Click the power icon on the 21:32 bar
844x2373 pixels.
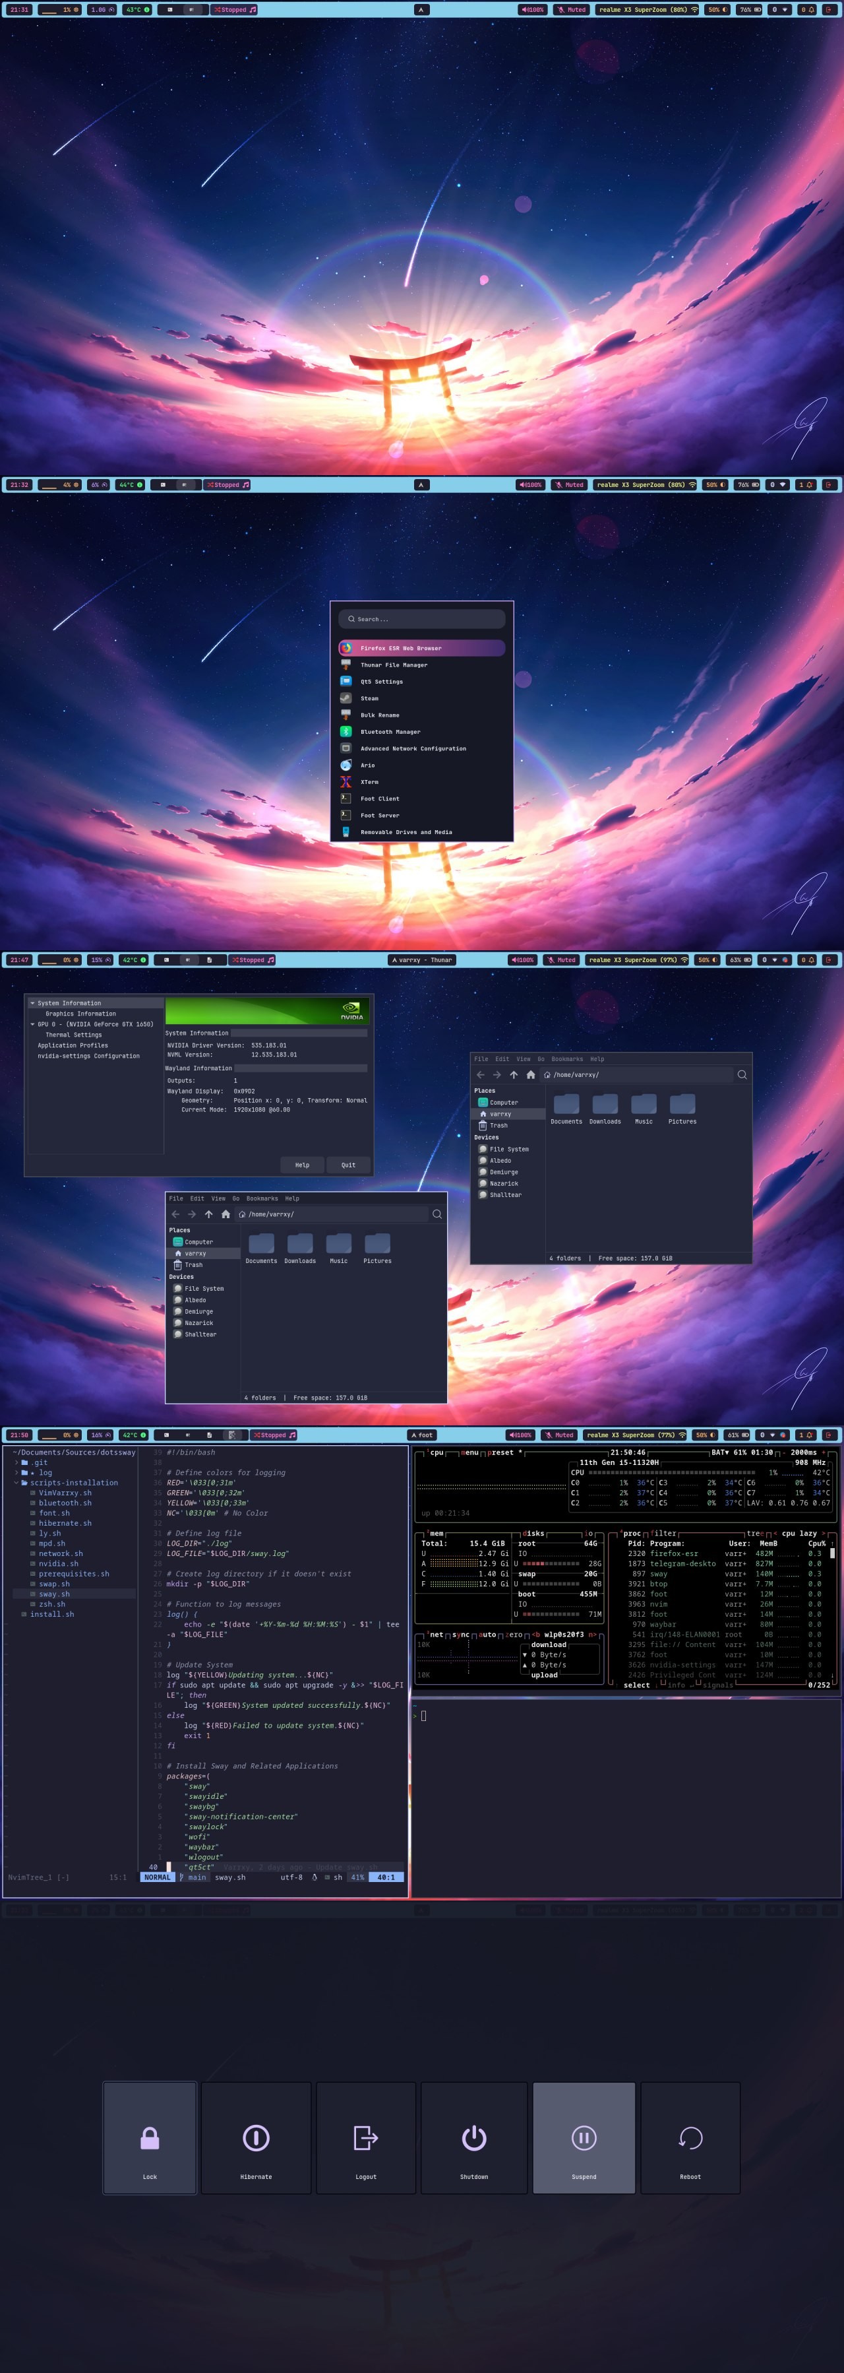[x=829, y=484]
